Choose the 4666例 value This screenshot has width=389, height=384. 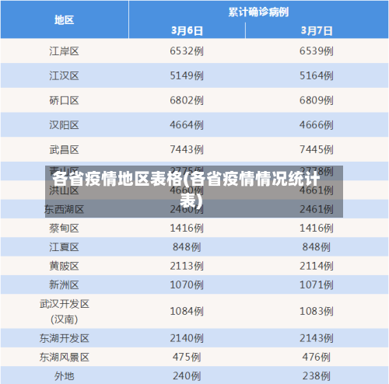[317, 125]
